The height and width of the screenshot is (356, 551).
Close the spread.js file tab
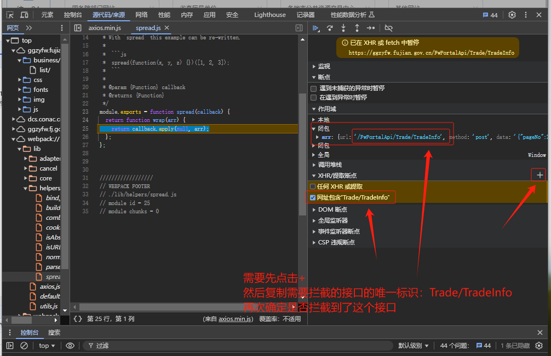167,28
